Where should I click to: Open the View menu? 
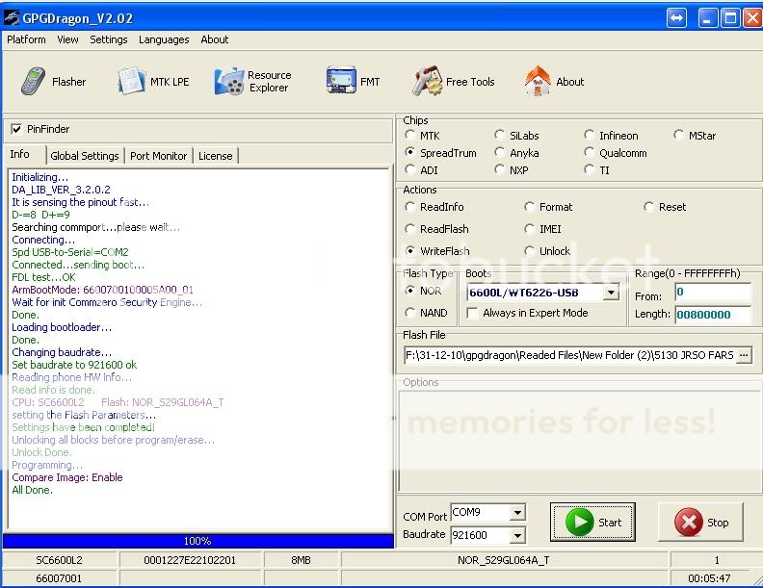point(67,39)
